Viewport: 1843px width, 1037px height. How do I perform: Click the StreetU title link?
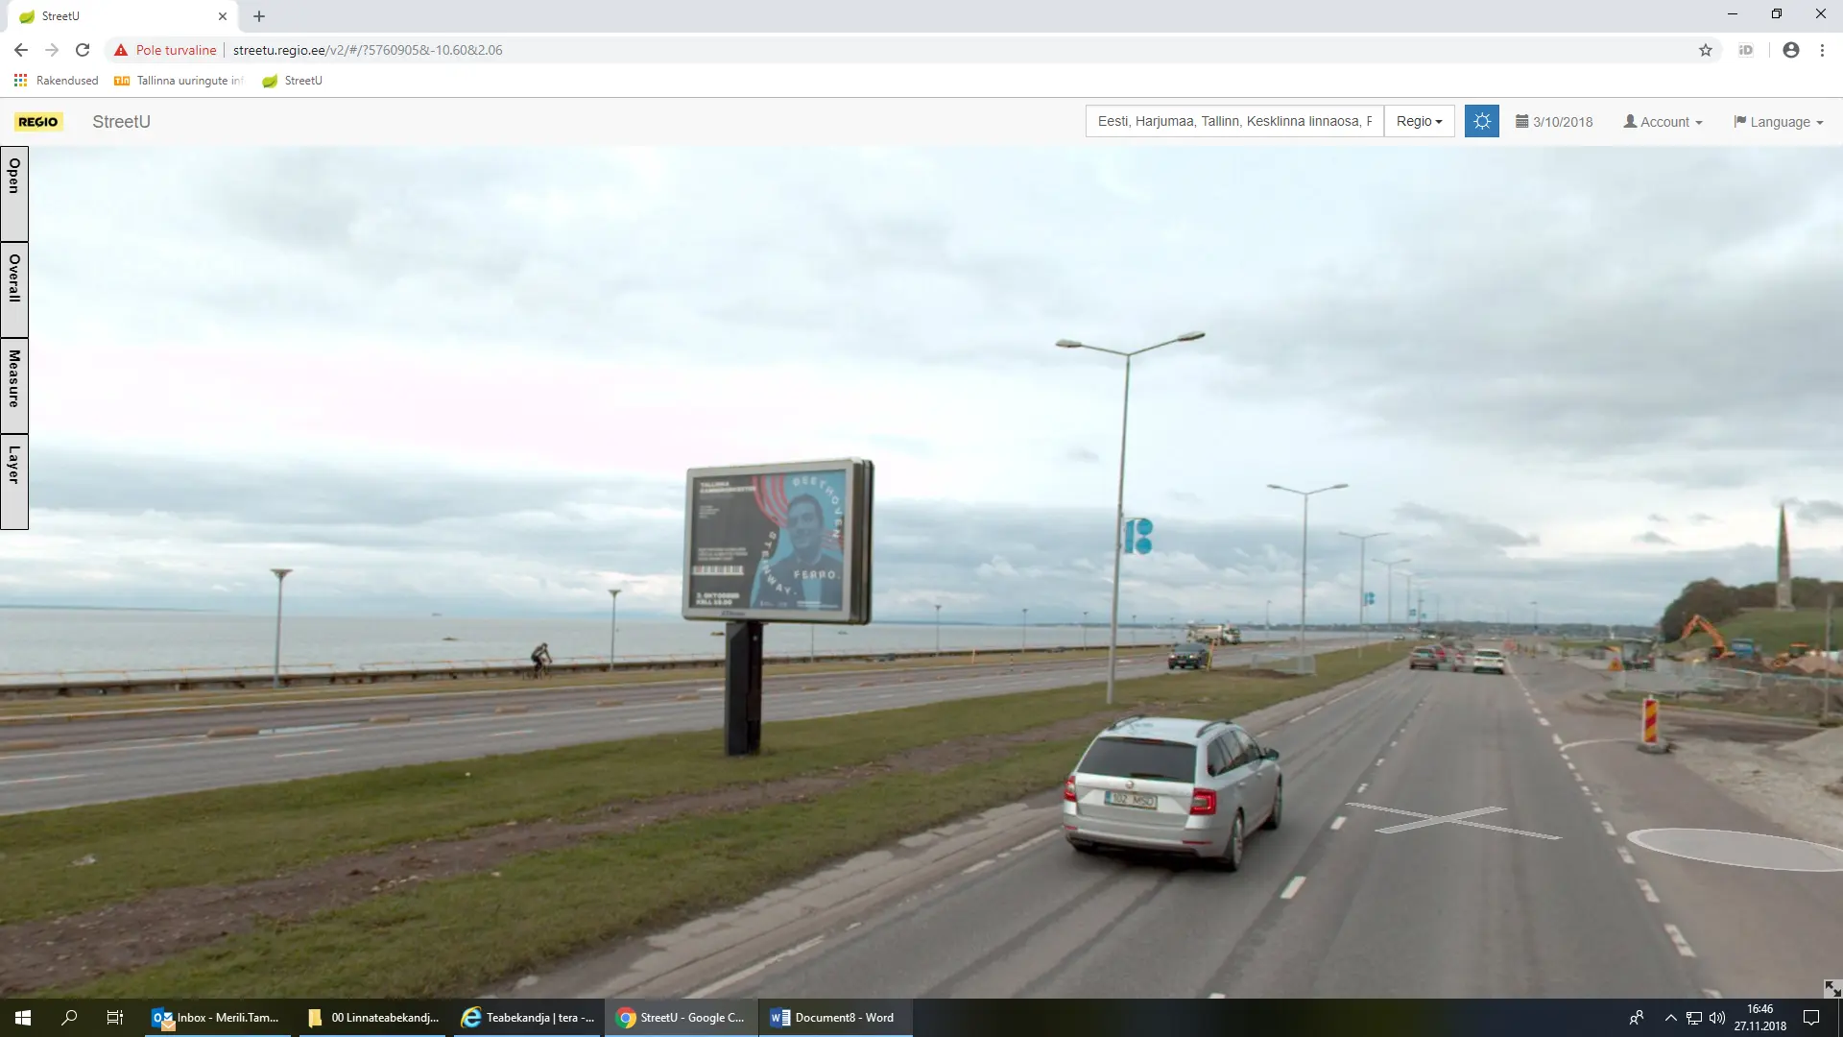[121, 122]
